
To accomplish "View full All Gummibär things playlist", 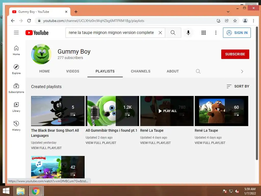I will (x=101, y=143).
